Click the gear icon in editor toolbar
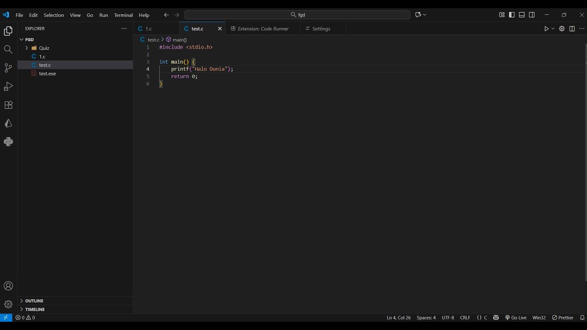The height and width of the screenshot is (330, 587). [562, 28]
